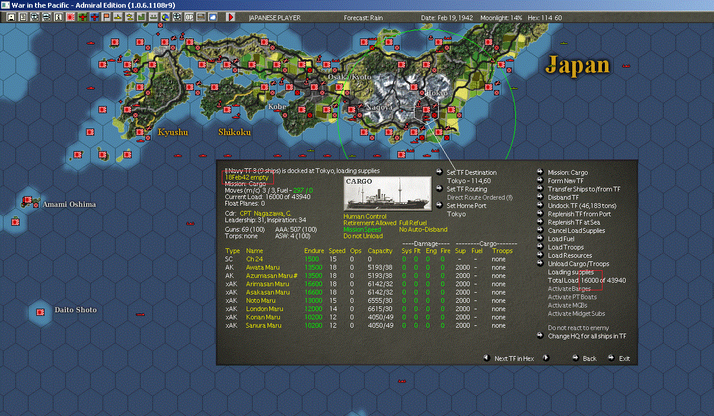Toggle Do not Unload setting
Screen dimensions: 714x416
363,236
